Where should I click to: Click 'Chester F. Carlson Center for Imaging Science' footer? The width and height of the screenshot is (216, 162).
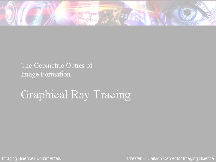point(170,158)
